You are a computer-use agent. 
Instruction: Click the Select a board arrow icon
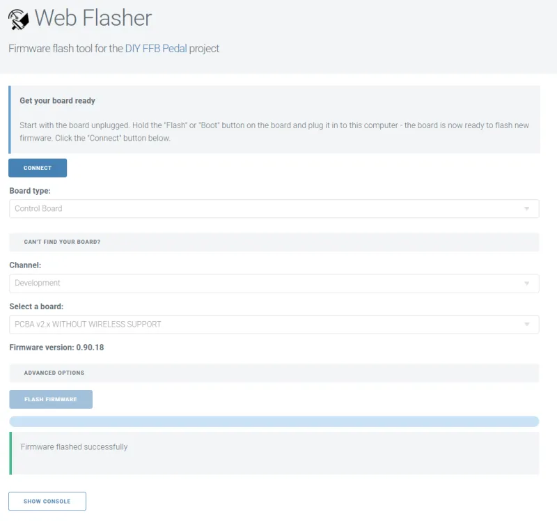(x=527, y=324)
